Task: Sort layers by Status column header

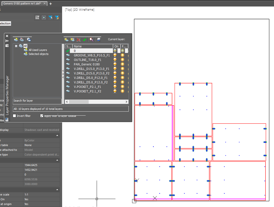Action: [x=69, y=46]
